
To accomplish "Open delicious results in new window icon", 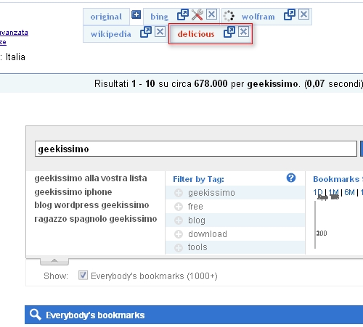I will pos(229,32).
